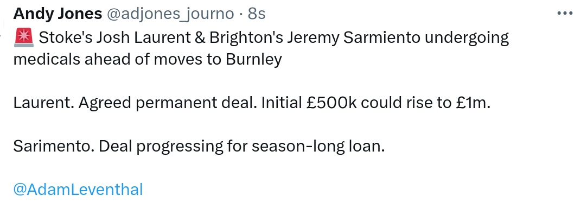Screen dimensions: 574x214
Task: Click the word Stoke's in the tweet
Action: click(x=66, y=38)
